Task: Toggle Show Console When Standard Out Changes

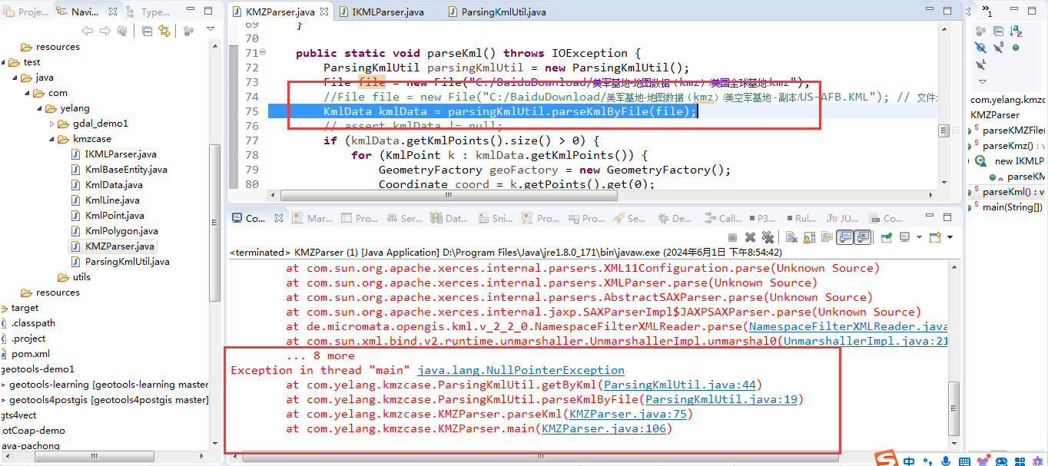Action: point(844,236)
